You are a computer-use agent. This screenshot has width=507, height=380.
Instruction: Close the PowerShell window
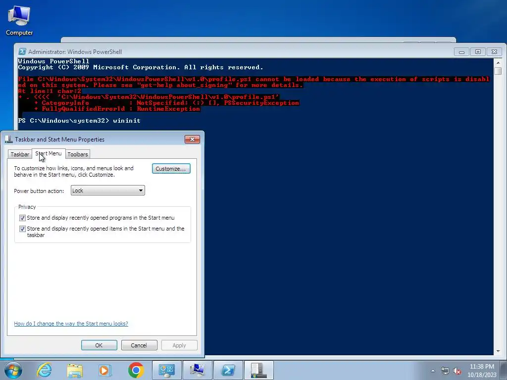[x=494, y=51]
